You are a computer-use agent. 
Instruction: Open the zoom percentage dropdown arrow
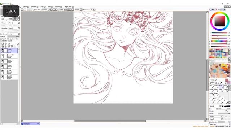coord(49,10)
